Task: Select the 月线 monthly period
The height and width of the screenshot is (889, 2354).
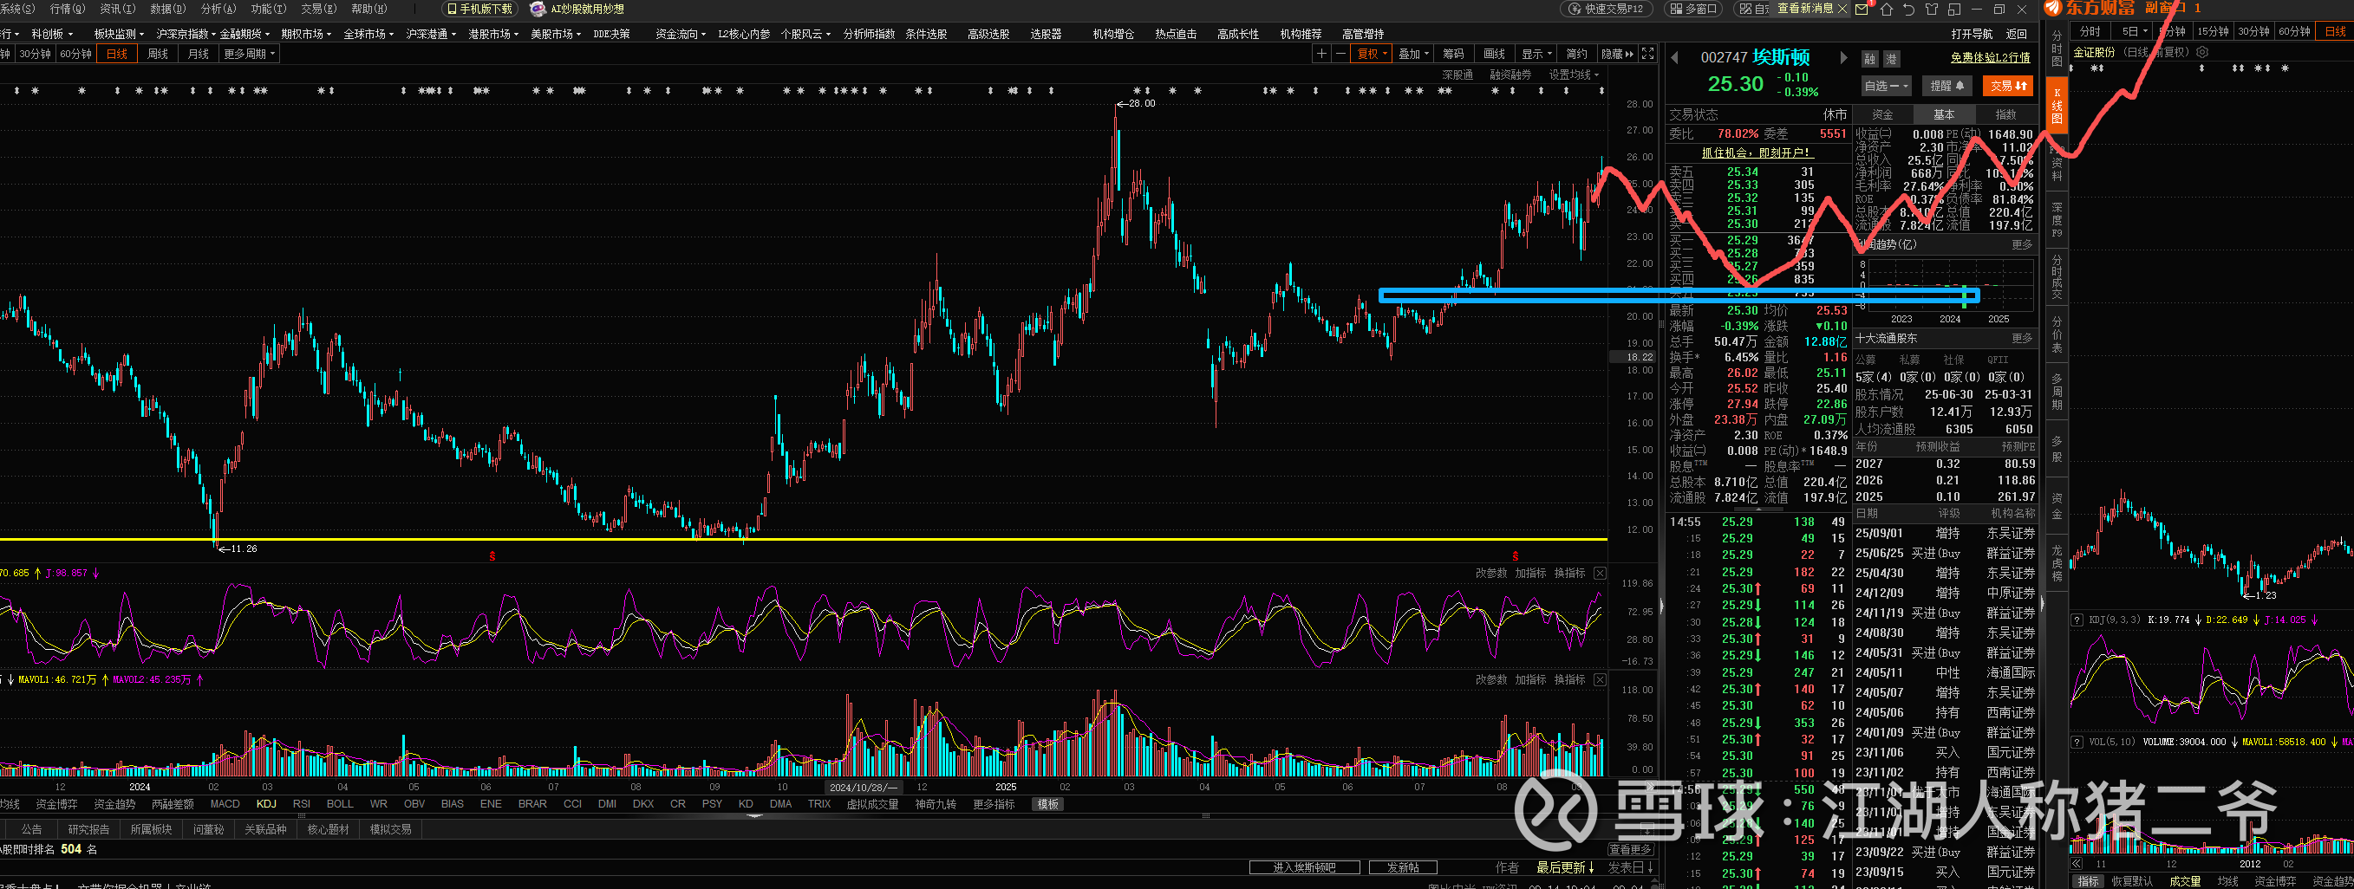Action: click(x=199, y=54)
